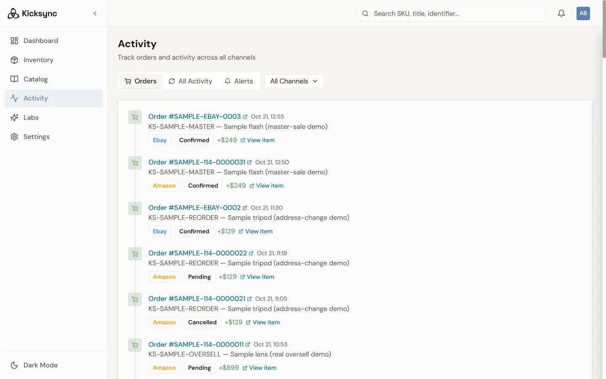Click cart icon beside Order SAMPLE-114-0000031
Viewport: 606px width, 379px height.
(135, 163)
